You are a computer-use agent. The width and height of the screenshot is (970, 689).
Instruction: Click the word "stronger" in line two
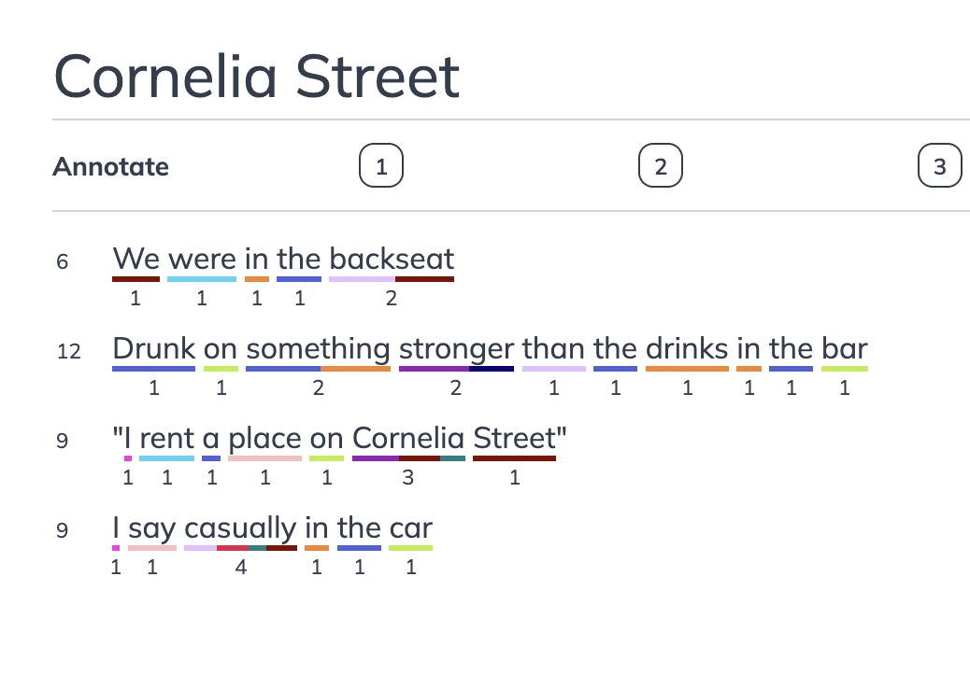tap(456, 348)
